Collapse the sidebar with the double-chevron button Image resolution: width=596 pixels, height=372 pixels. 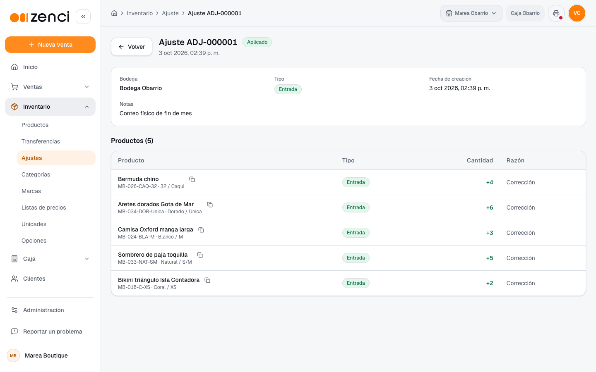click(x=83, y=17)
